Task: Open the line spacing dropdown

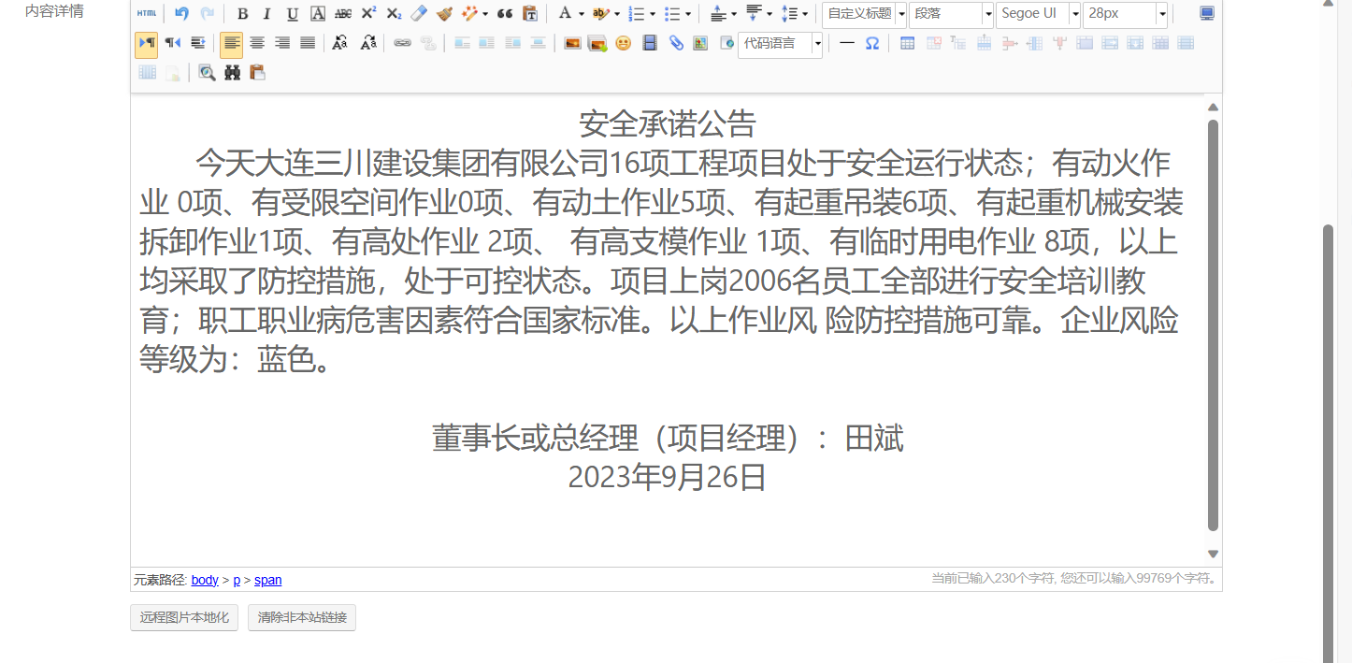Action: click(x=805, y=14)
